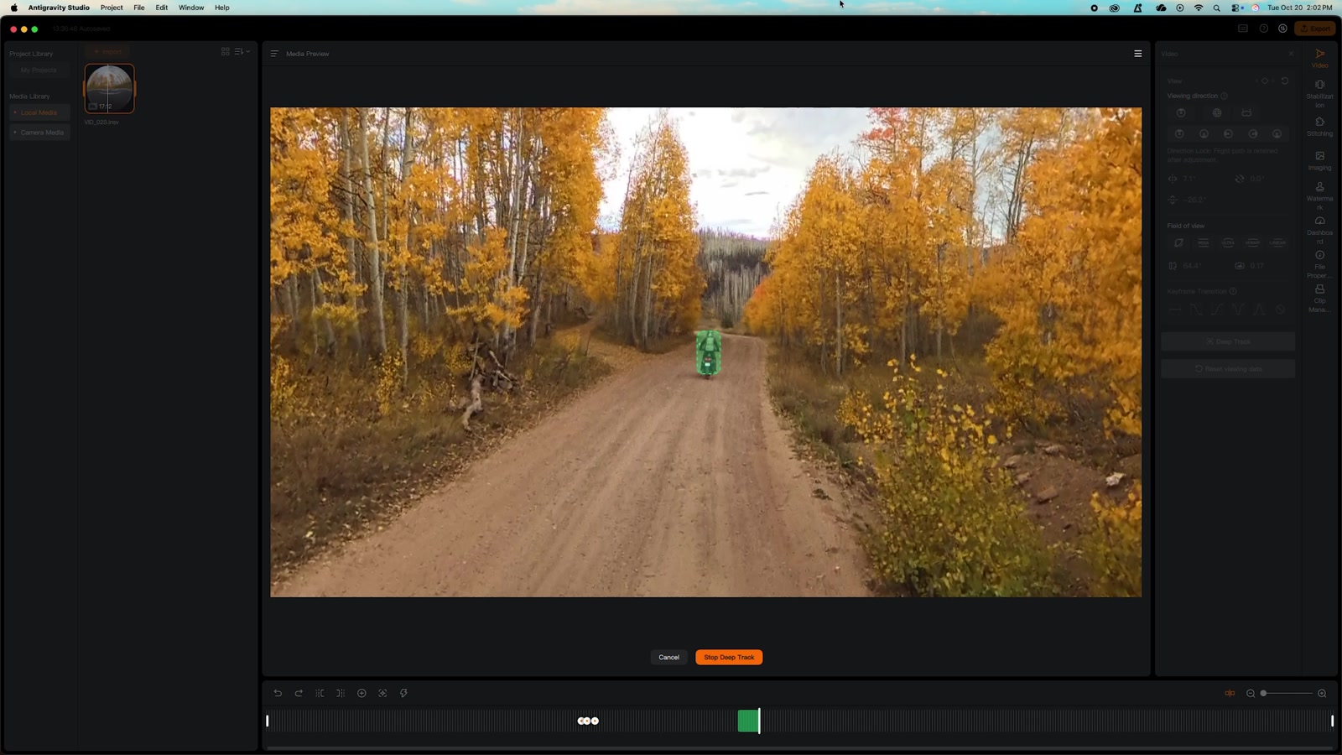The image size is (1342, 755).
Task: Open the Window menu
Action: (x=191, y=8)
